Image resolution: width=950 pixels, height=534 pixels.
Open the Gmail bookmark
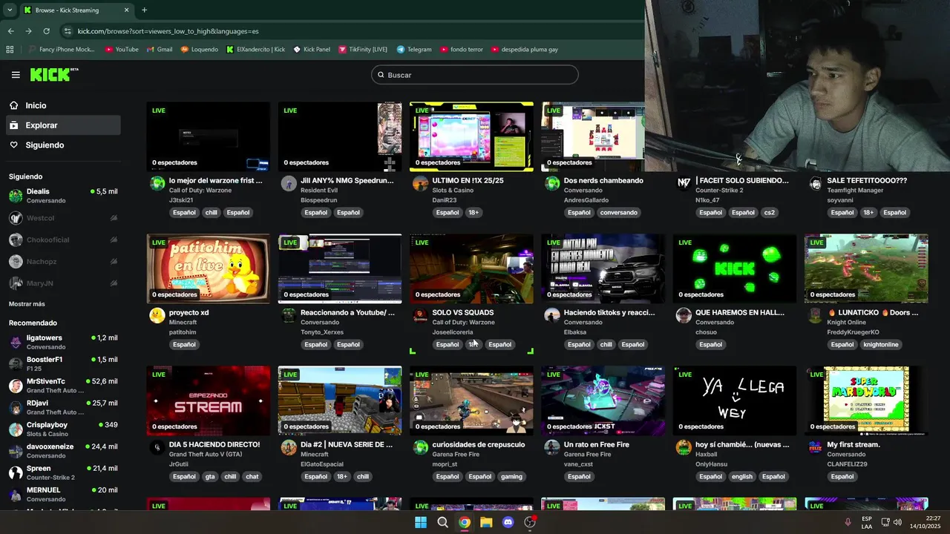point(160,50)
